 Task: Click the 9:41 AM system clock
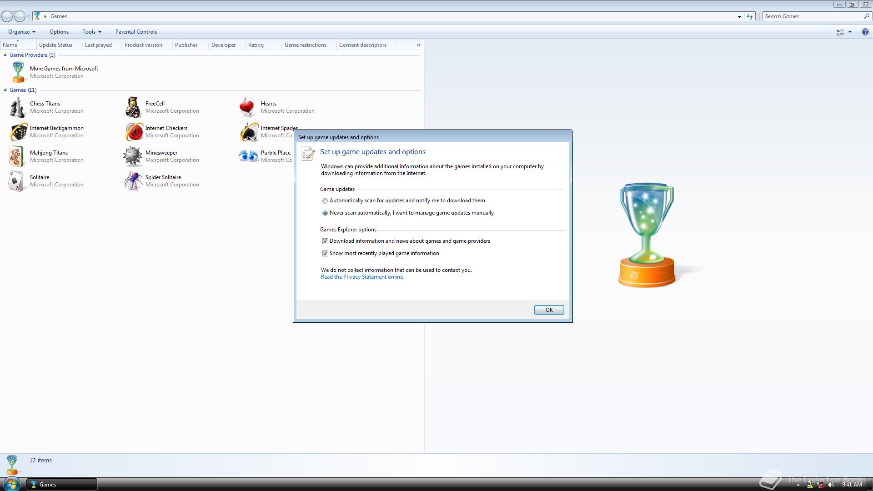(852, 485)
